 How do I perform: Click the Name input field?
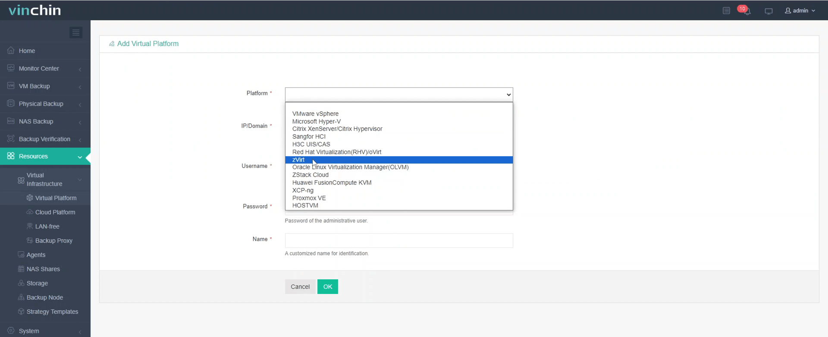(399, 241)
